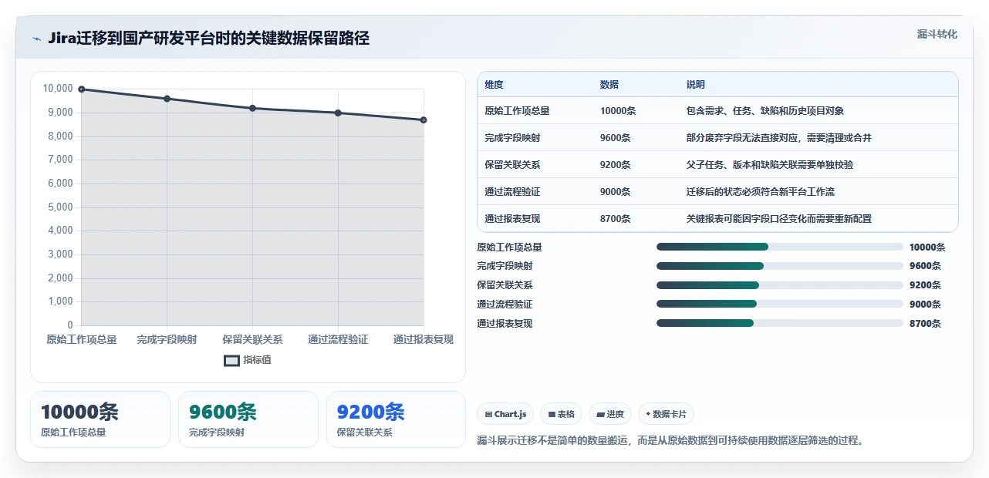Click description 包含需求、任务、缺陷和历史项目对象
This screenshot has height=478, width=989.
[x=765, y=111]
